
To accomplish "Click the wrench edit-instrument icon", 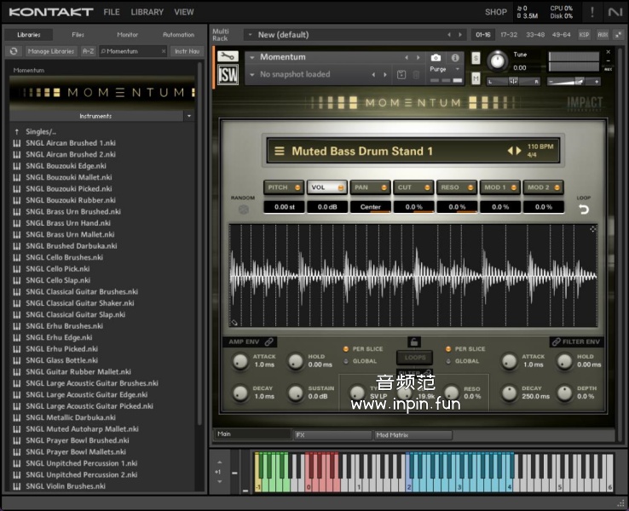I will [228, 57].
